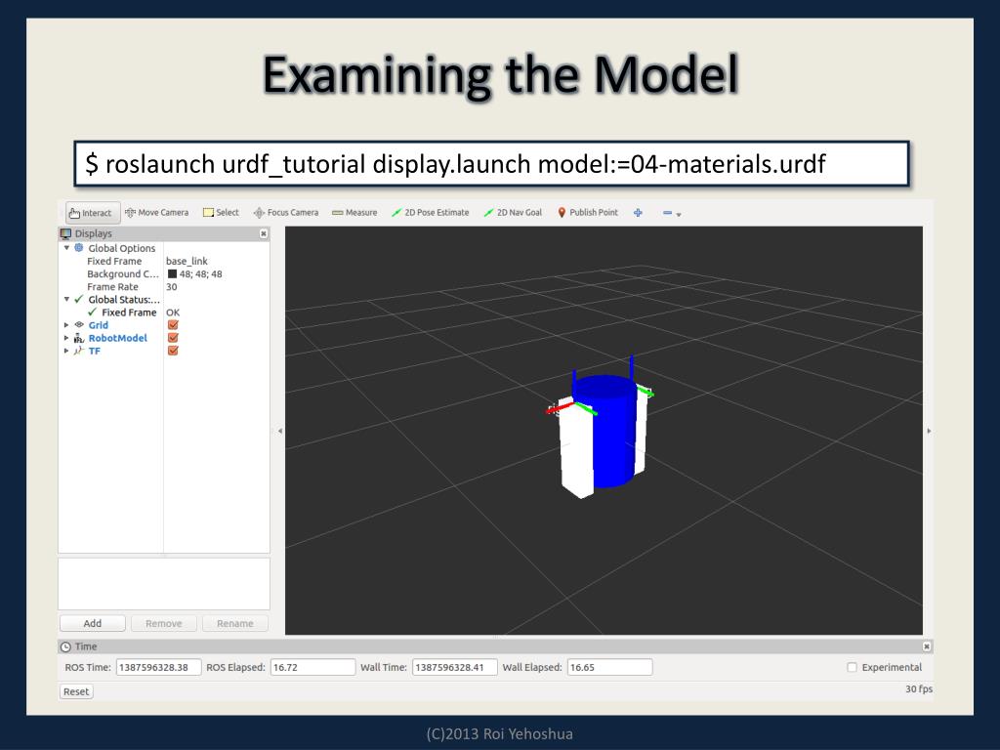Click the Background Color swatch
Screen dimensions: 1000x750
tap(172, 273)
